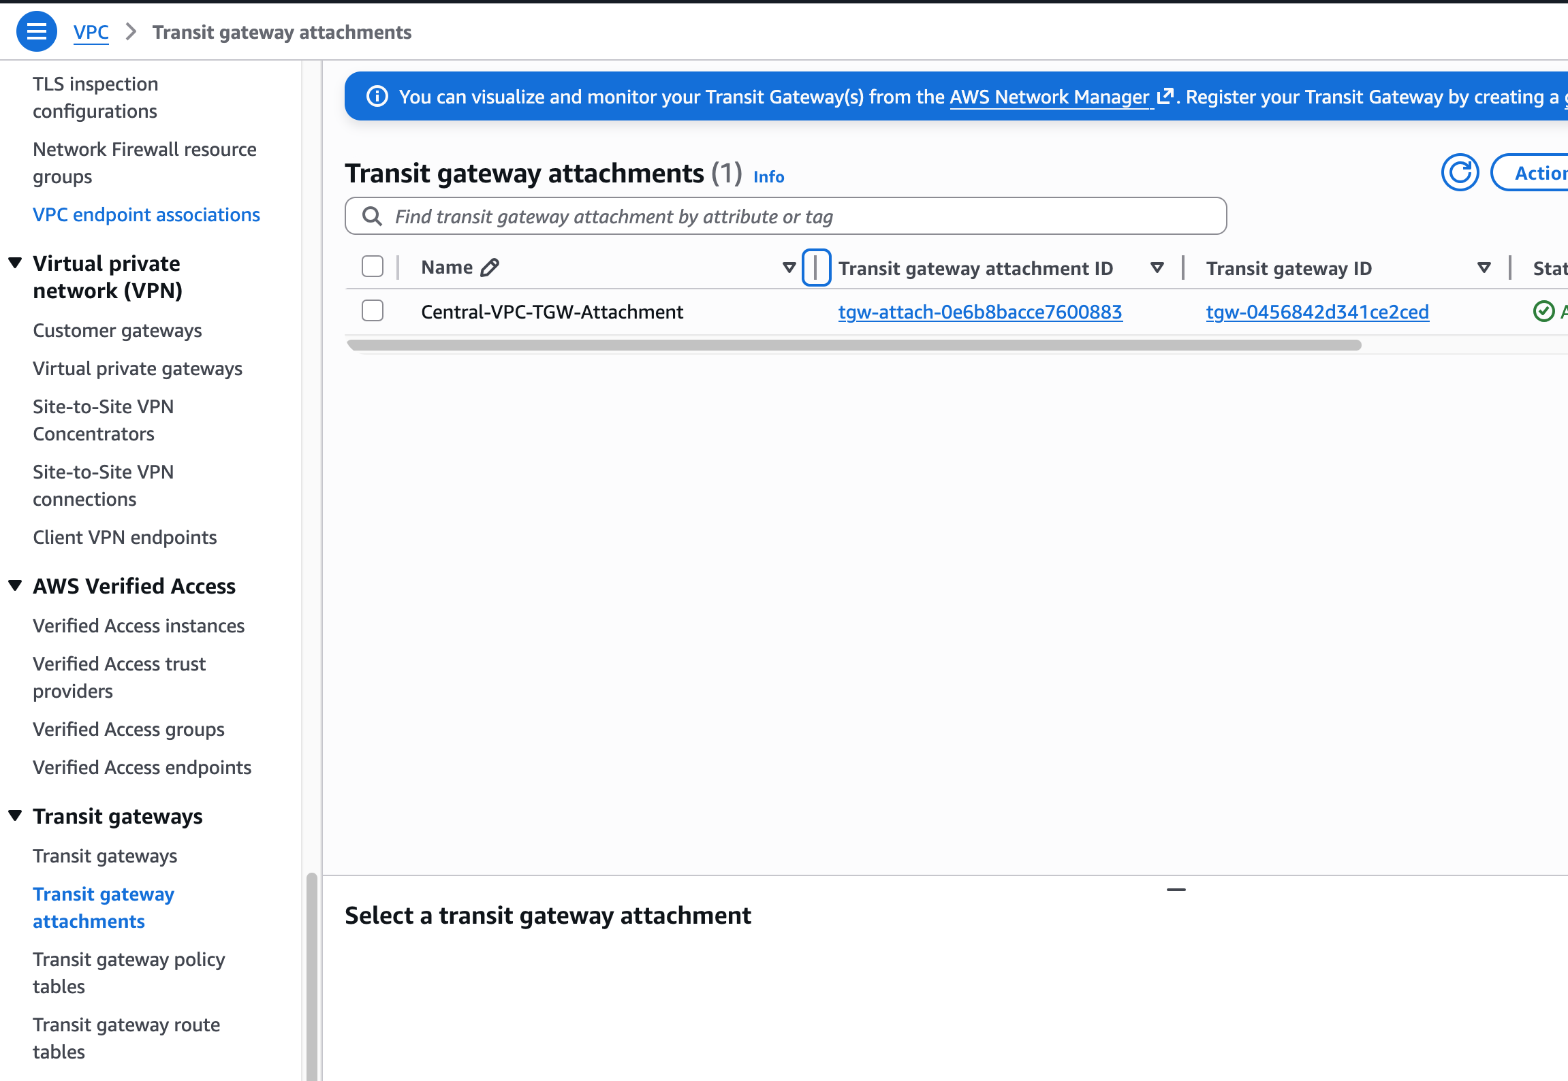Viewport: 1568px width, 1081px height.
Task: Click the external link icon after Network Manager
Action: click(1165, 97)
